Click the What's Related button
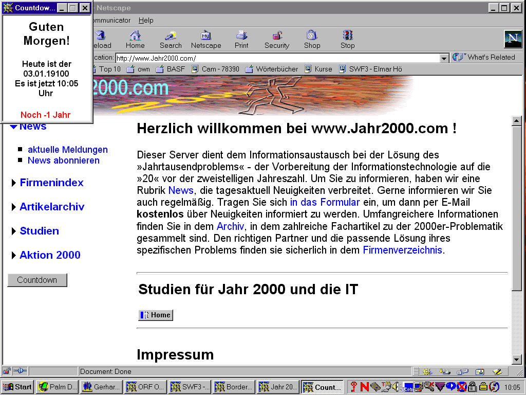The image size is (526, 395). [484, 58]
